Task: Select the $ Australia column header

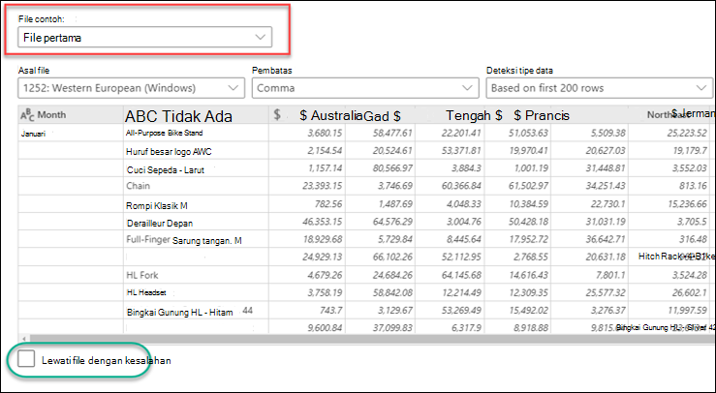Action: 330,116
